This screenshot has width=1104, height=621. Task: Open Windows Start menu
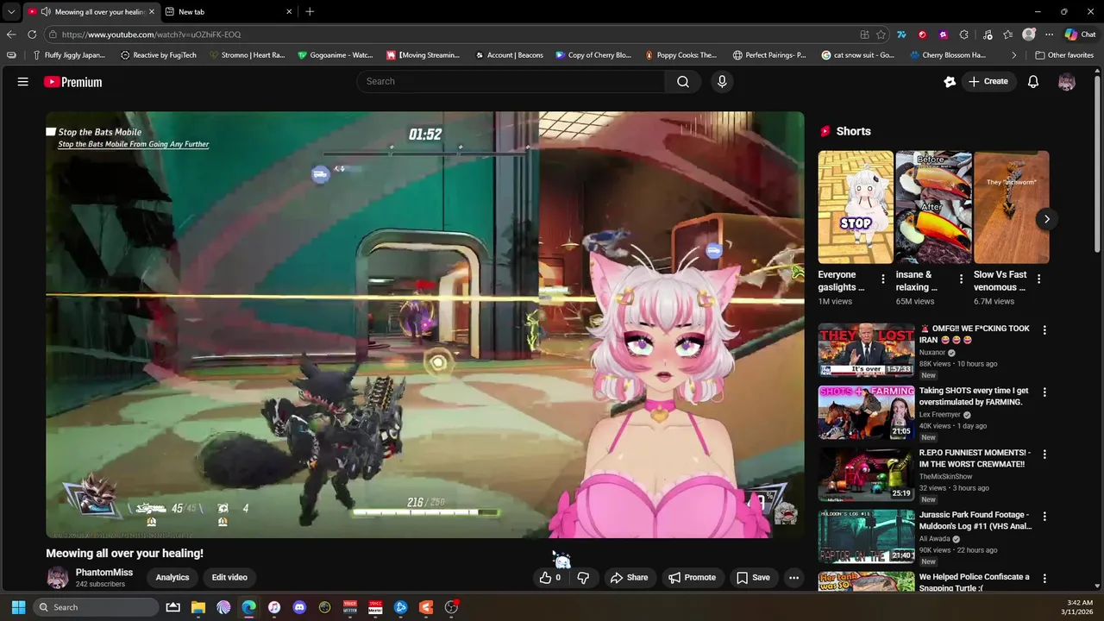tap(18, 607)
